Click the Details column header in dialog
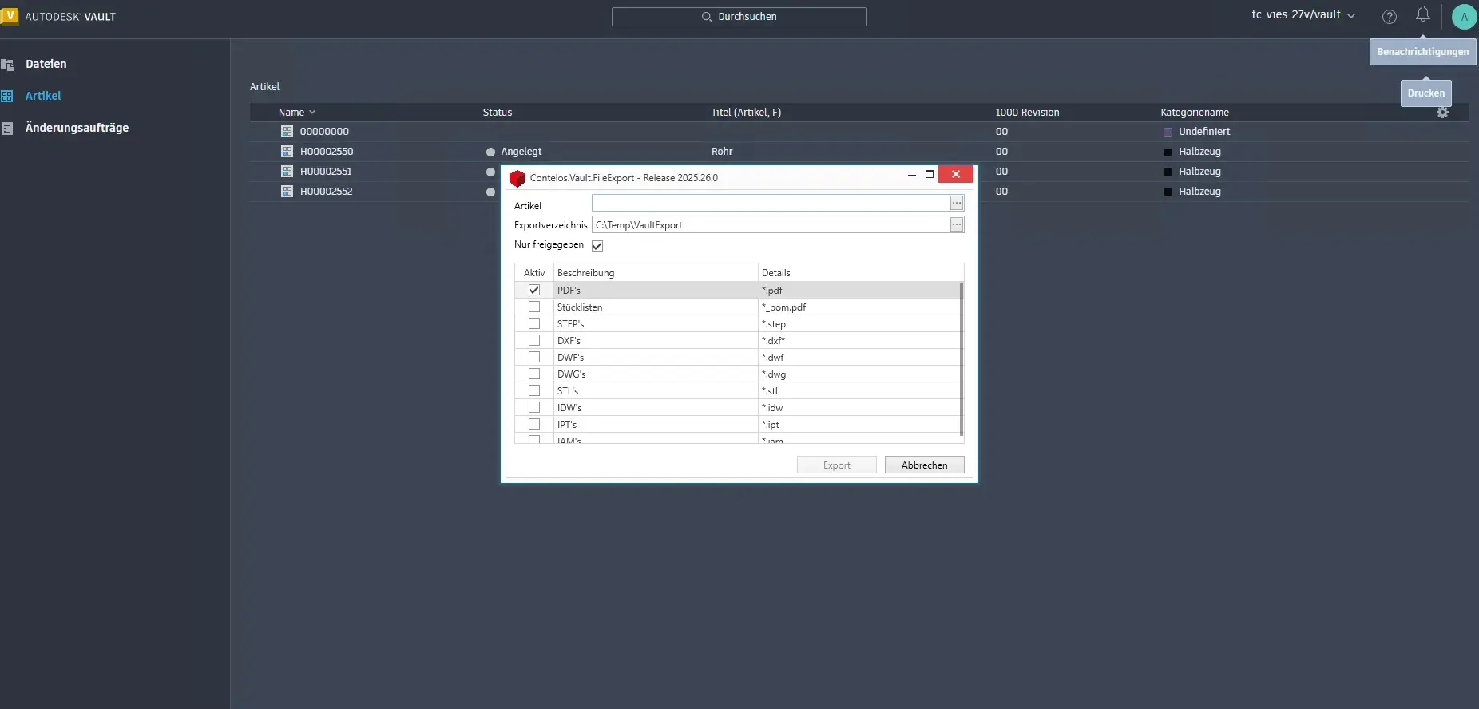 pyautogui.click(x=860, y=273)
